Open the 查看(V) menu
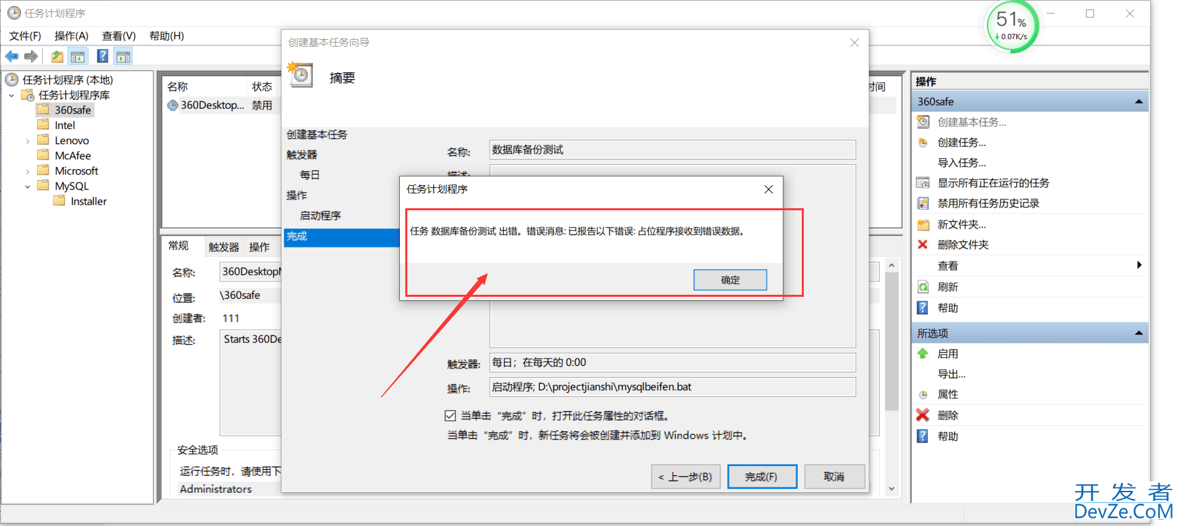The width and height of the screenshot is (1180, 526). coord(118,36)
